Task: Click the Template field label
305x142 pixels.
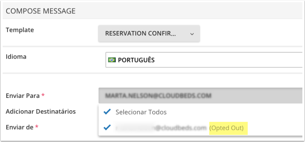Action: 20,30
